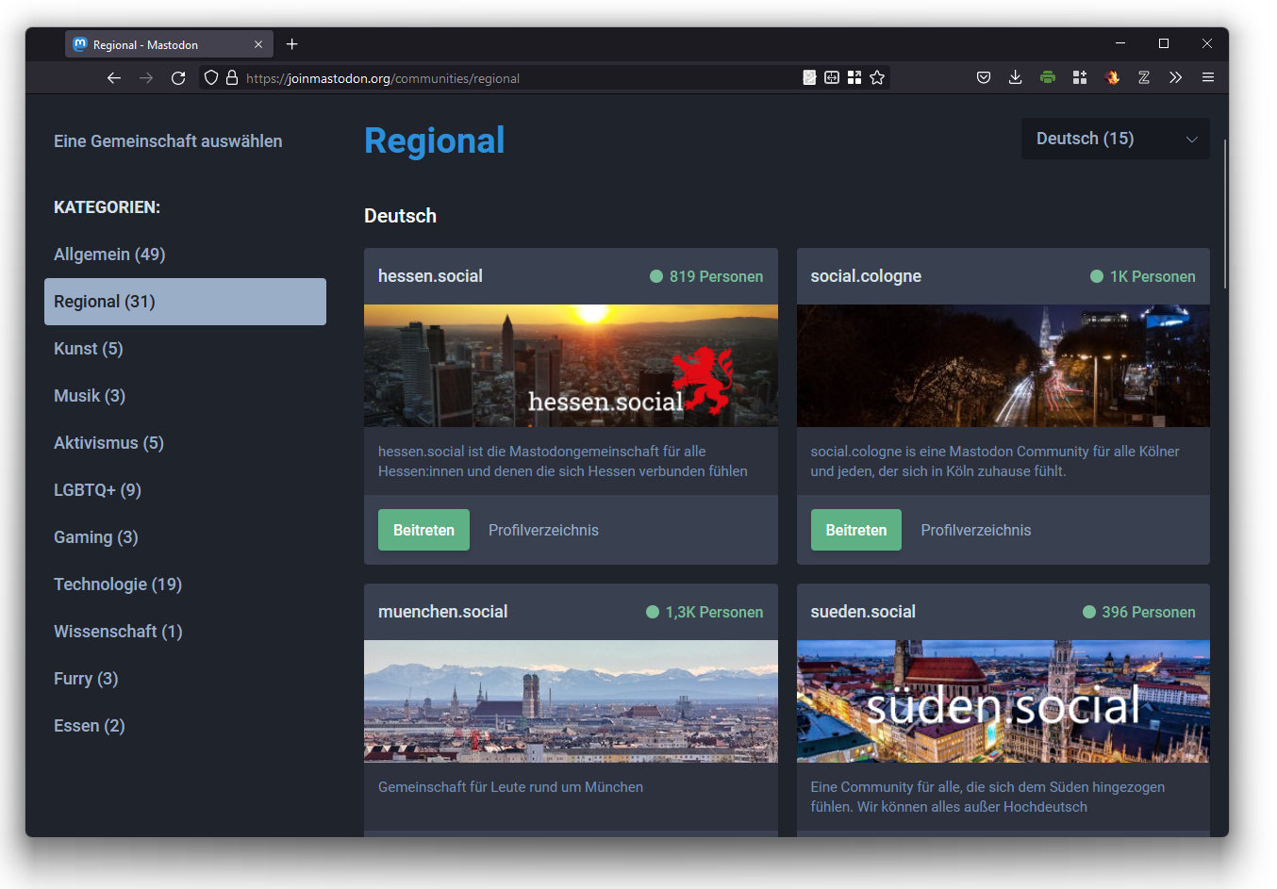Click the page vertical scrollbar
Screen dimensions: 1277x889
[1224, 214]
